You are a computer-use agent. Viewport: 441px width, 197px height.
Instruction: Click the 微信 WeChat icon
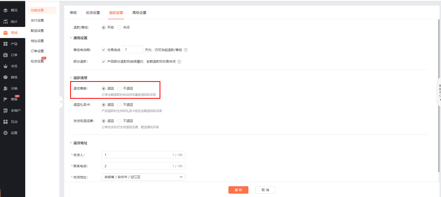point(5,77)
